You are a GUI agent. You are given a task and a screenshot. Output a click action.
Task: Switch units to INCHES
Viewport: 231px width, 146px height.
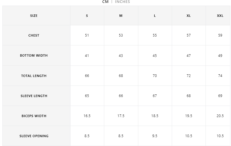pyautogui.click(x=122, y=2)
